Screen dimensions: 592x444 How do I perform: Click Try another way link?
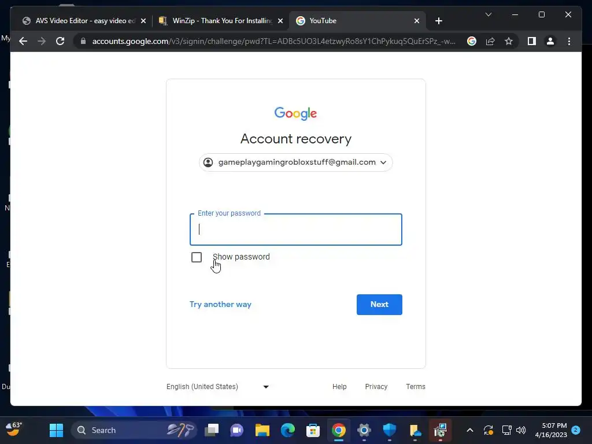(220, 304)
